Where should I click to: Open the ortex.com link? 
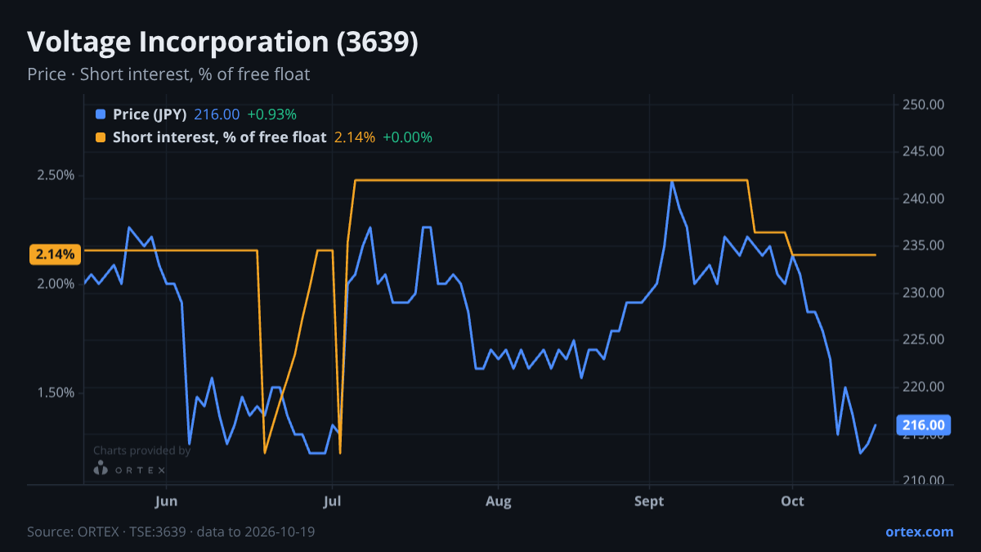pyautogui.click(x=920, y=532)
